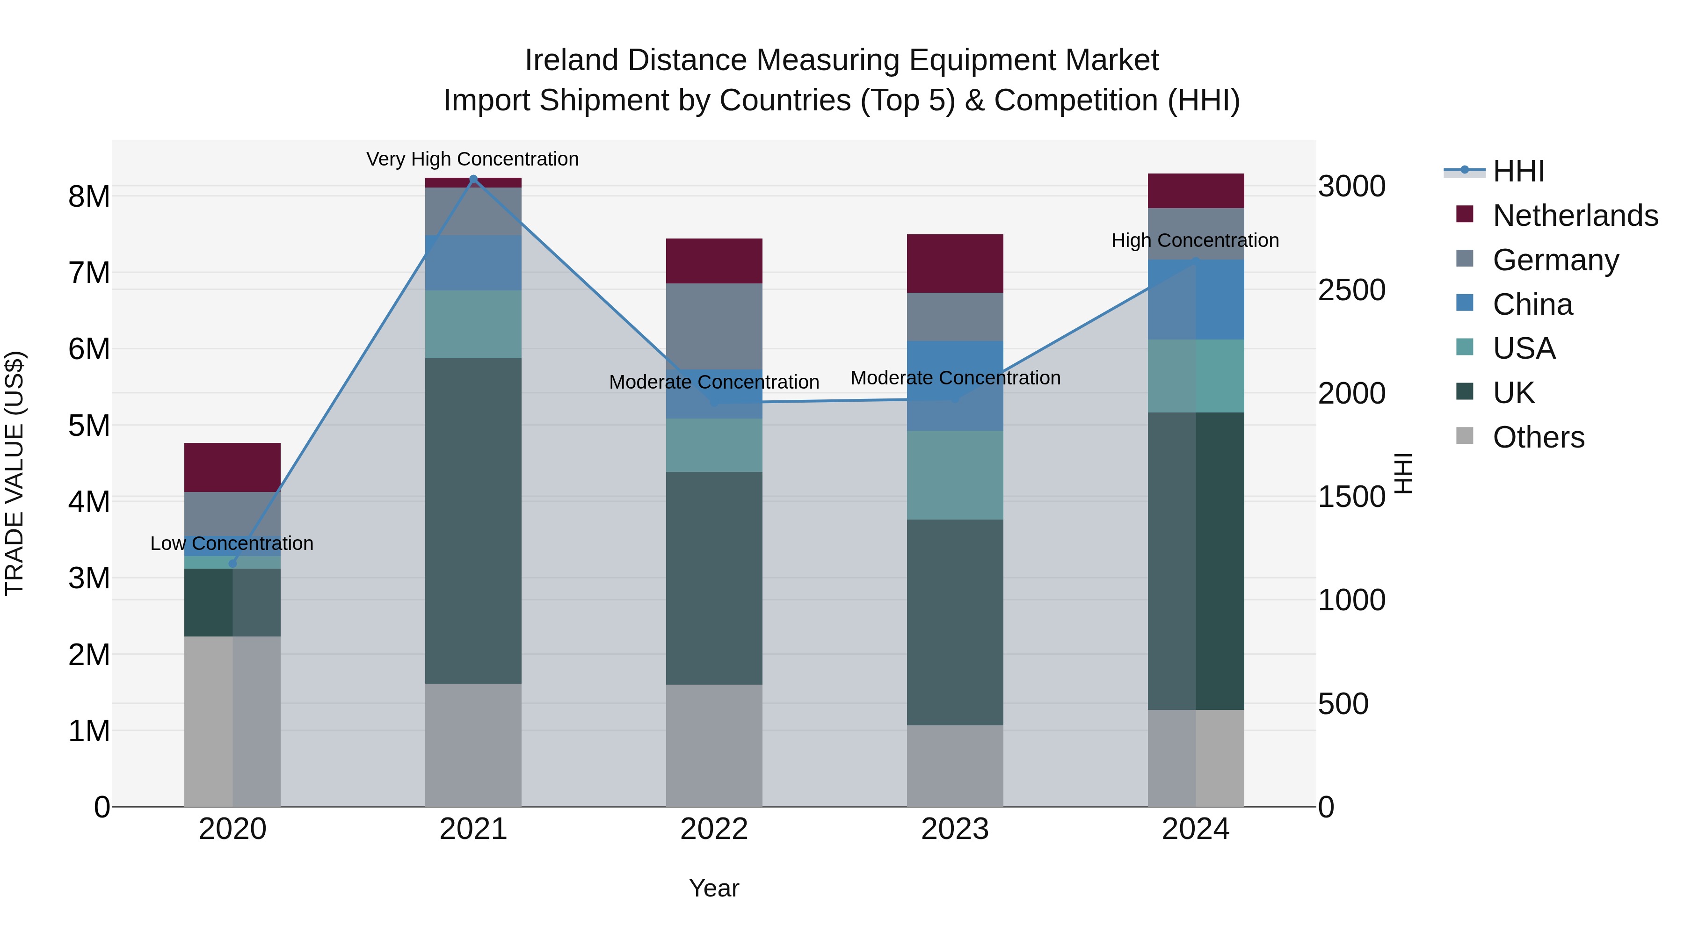The image size is (1684, 947).
Task: Click the 1500 right axis tick
Action: (x=1351, y=497)
